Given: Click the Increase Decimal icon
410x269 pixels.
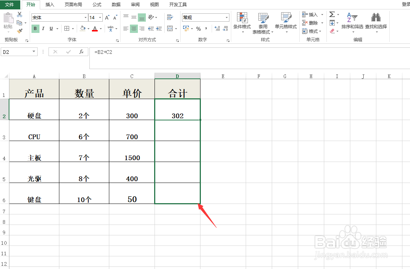Looking at the screenshot, I should pyautogui.click(x=217, y=29).
